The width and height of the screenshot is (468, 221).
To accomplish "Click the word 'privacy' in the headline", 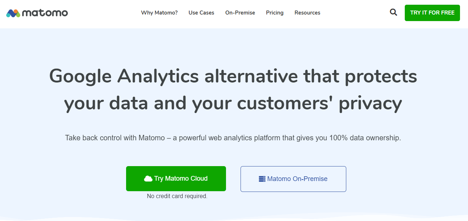I will click(x=370, y=104).
